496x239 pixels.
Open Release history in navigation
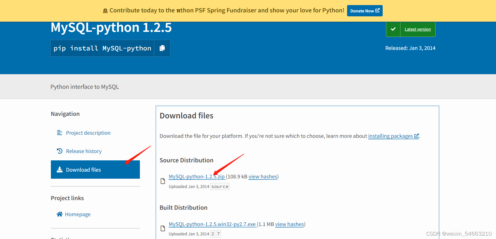(84, 151)
